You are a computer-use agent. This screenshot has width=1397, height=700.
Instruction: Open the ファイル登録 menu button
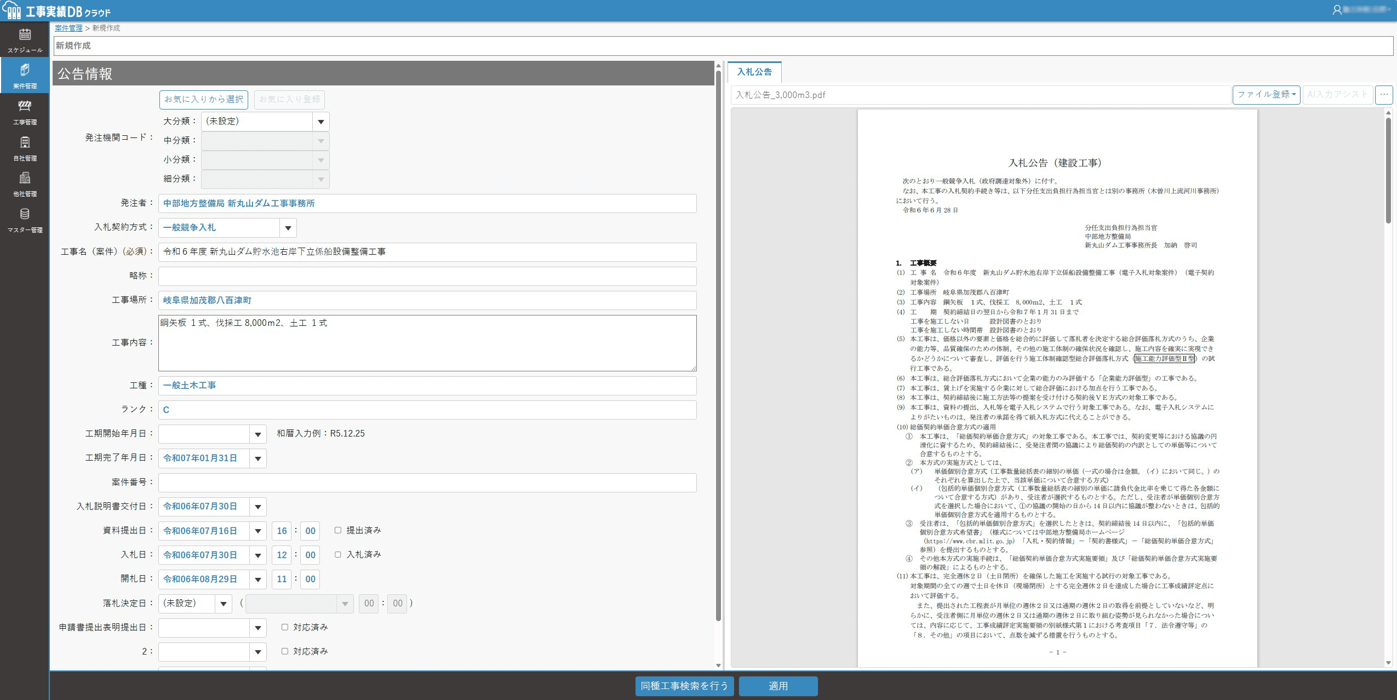pos(1266,95)
